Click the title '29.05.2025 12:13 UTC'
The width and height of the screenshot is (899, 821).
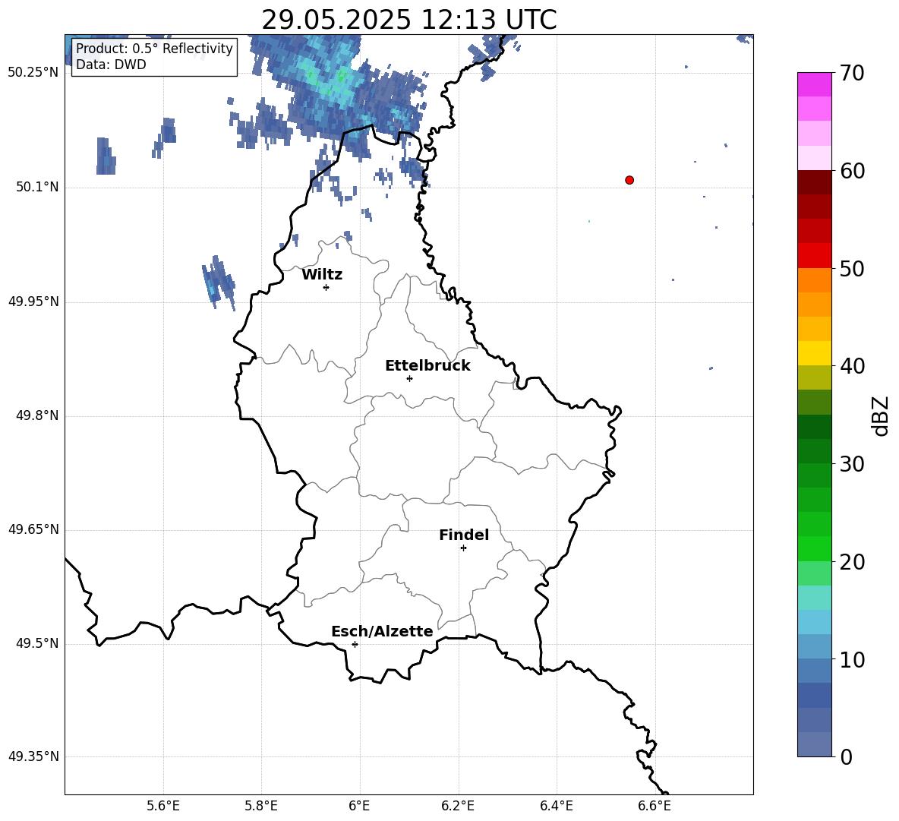click(x=409, y=20)
